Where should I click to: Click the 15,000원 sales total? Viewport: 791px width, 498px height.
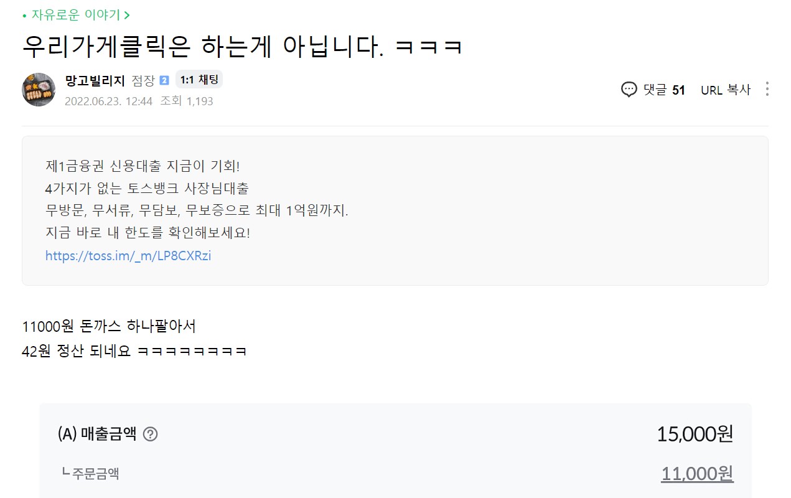695,434
